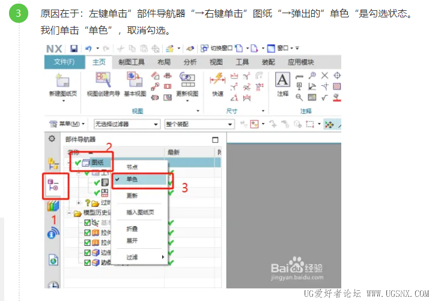Click the red hatched crosshatch icon
Viewport: 432px width, 301px height.
pyautogui.click(x=336, y=86)
